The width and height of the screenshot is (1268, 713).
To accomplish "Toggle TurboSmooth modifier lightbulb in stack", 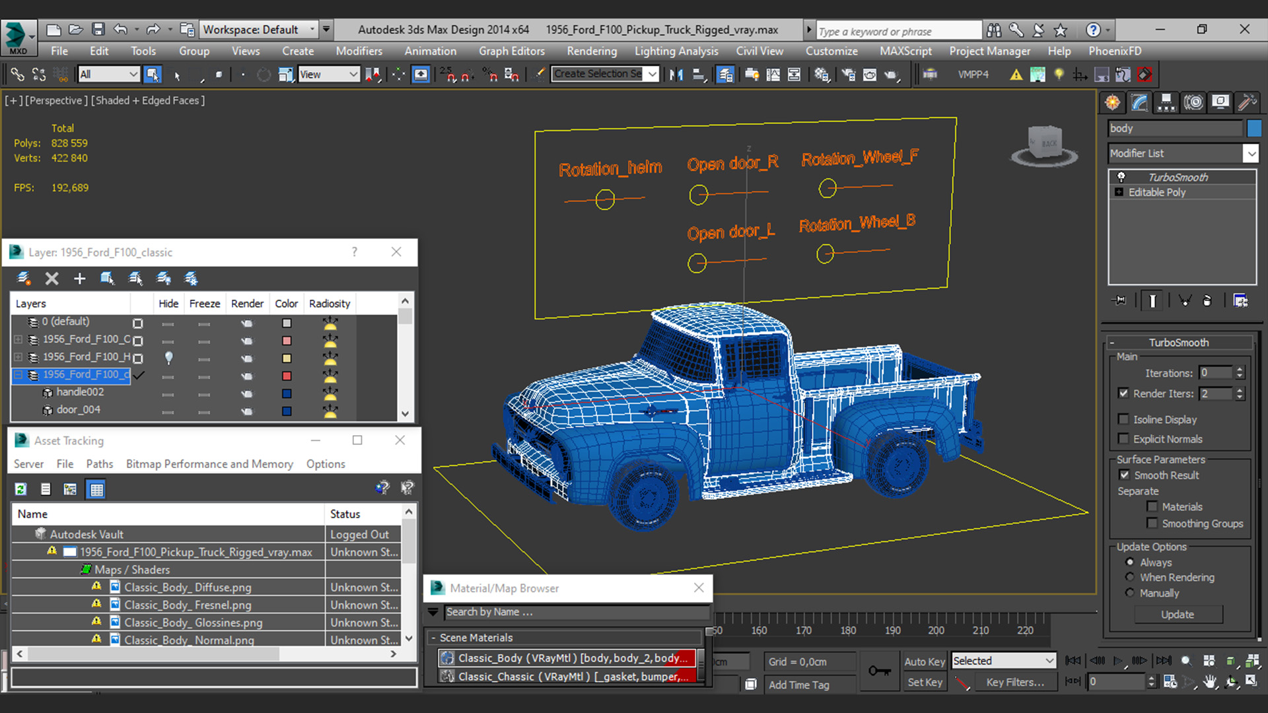I will (x=1121, y=177).
